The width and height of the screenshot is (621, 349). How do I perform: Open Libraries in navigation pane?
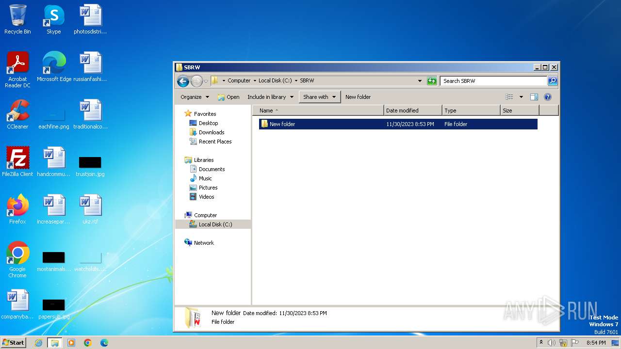click(204, 160)
